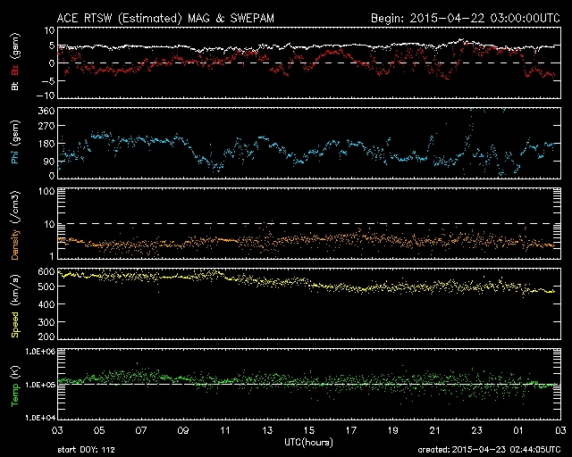Viewport: 572px width, 457px height.
Task: Click the '19' hour label on the time axis
Action: pyautogui.click(x=393, y=431)
